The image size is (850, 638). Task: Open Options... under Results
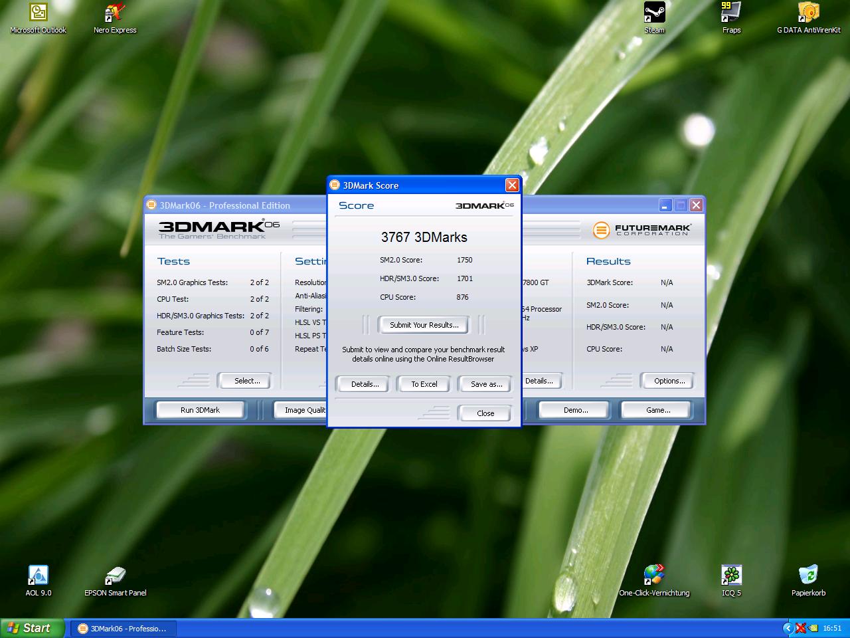(669, 381)
